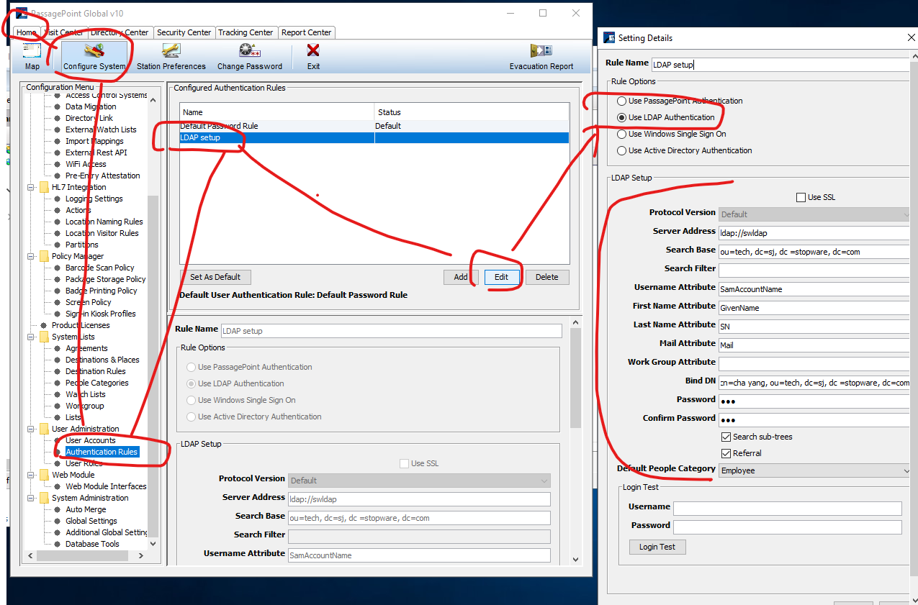Open Station Preferences from the toolbar
Screen dimensions: 918x605
pyautogui.click(x=171, y=57)
